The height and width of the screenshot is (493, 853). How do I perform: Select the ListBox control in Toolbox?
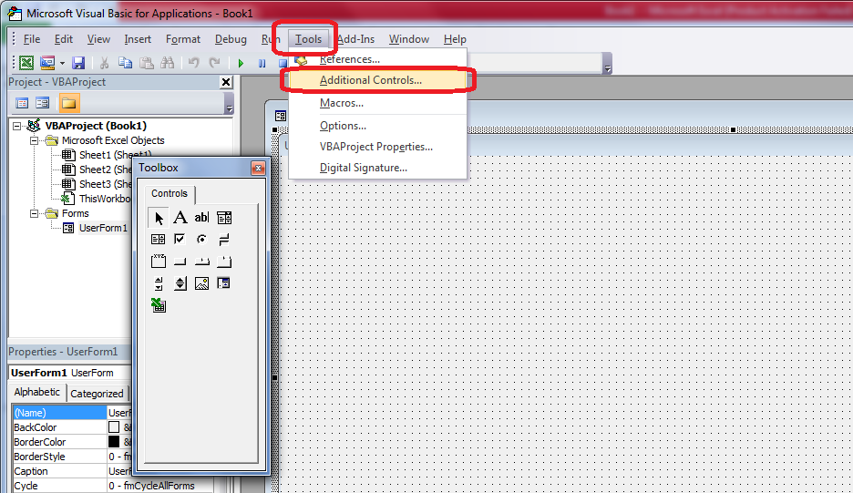(x=159, y=240)
